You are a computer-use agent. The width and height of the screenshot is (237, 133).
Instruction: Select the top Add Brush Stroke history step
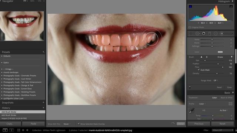point(23,112)
